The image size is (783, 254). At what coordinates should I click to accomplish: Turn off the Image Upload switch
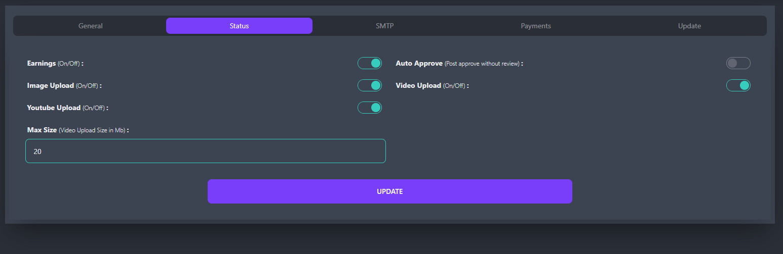[370, 85]
